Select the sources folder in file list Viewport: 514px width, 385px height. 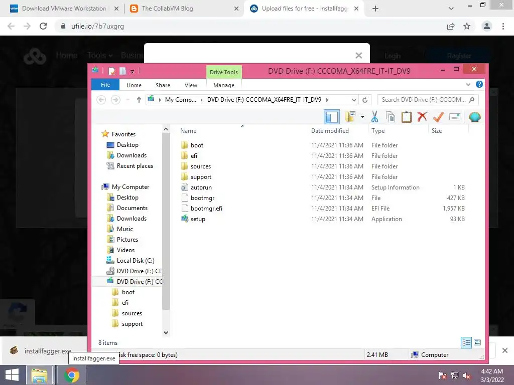(200, 166)
